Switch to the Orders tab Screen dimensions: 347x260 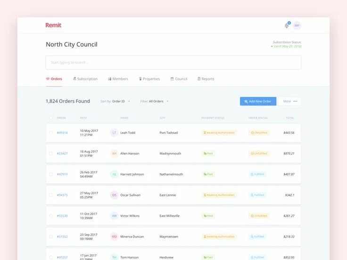click(x=54, y=79)
